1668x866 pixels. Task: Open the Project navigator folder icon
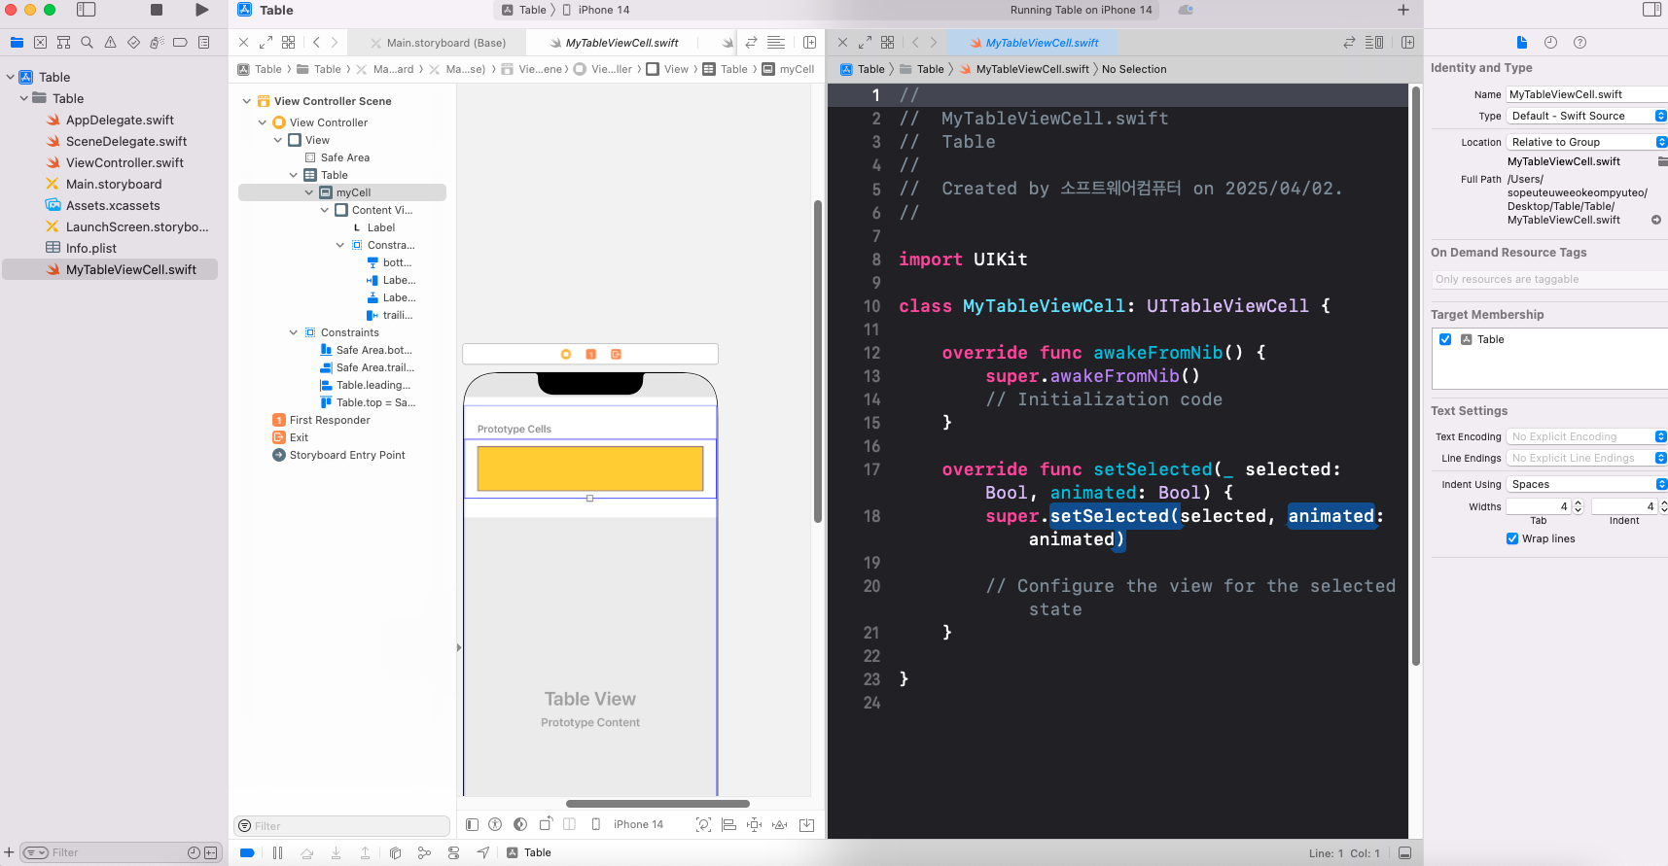point(17,43)
